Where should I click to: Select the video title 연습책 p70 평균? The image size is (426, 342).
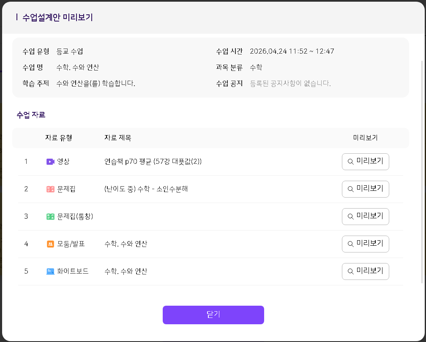coord(153,162)
